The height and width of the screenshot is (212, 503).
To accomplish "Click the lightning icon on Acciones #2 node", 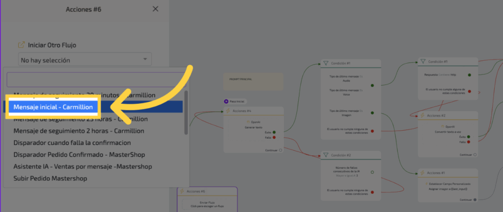I will [x=421, y=115].
